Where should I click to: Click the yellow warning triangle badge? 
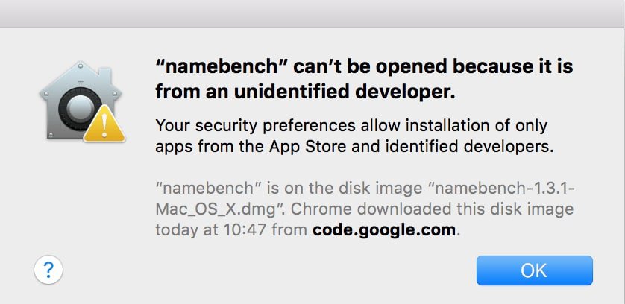point(104,124)
